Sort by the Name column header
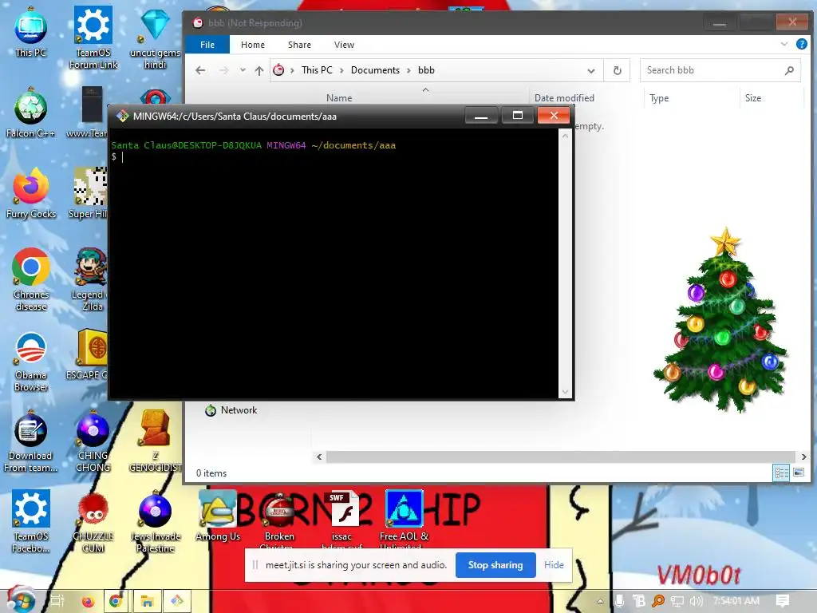Image resolution: width=817 pixels, height=613 pixels. 339,98
